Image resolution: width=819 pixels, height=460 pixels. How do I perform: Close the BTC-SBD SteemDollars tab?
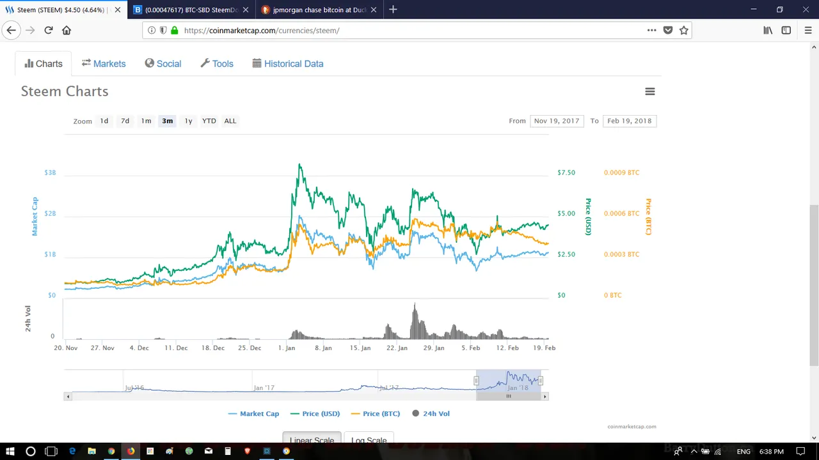[x=246, y=10]
